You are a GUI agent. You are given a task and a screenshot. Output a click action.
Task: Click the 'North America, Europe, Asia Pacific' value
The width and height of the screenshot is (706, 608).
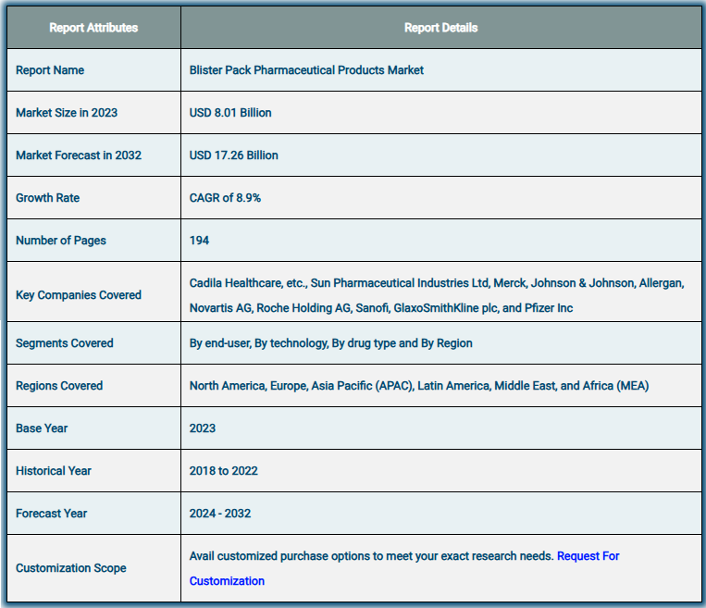[x=419, y=386]
